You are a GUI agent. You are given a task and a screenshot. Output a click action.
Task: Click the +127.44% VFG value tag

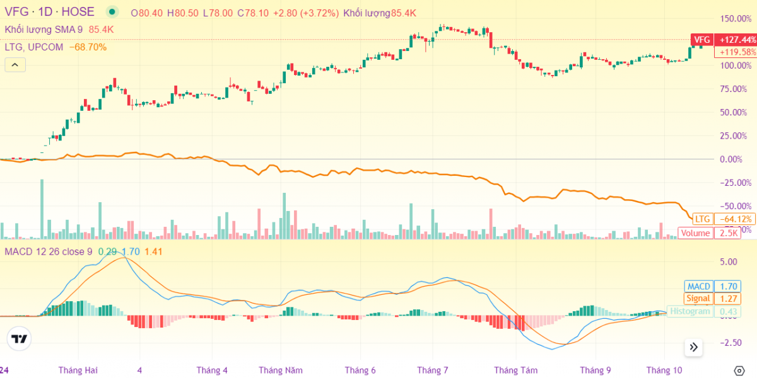tap(736, 40)
